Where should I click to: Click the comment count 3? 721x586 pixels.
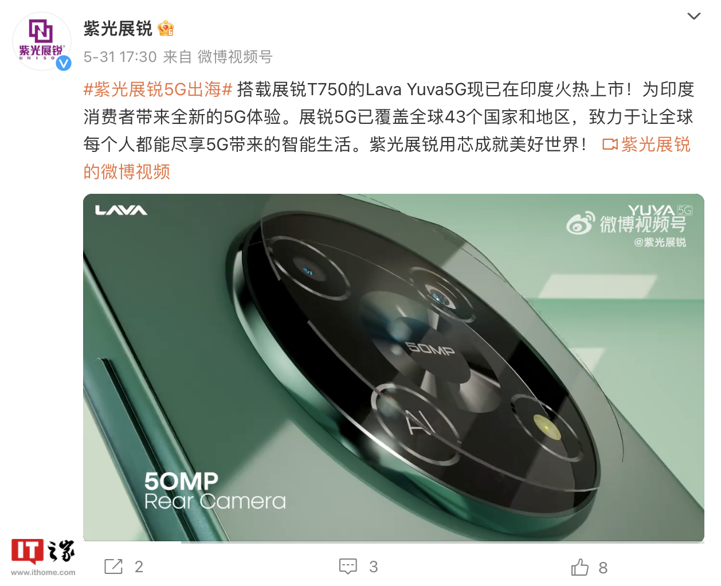click(374, 567)
